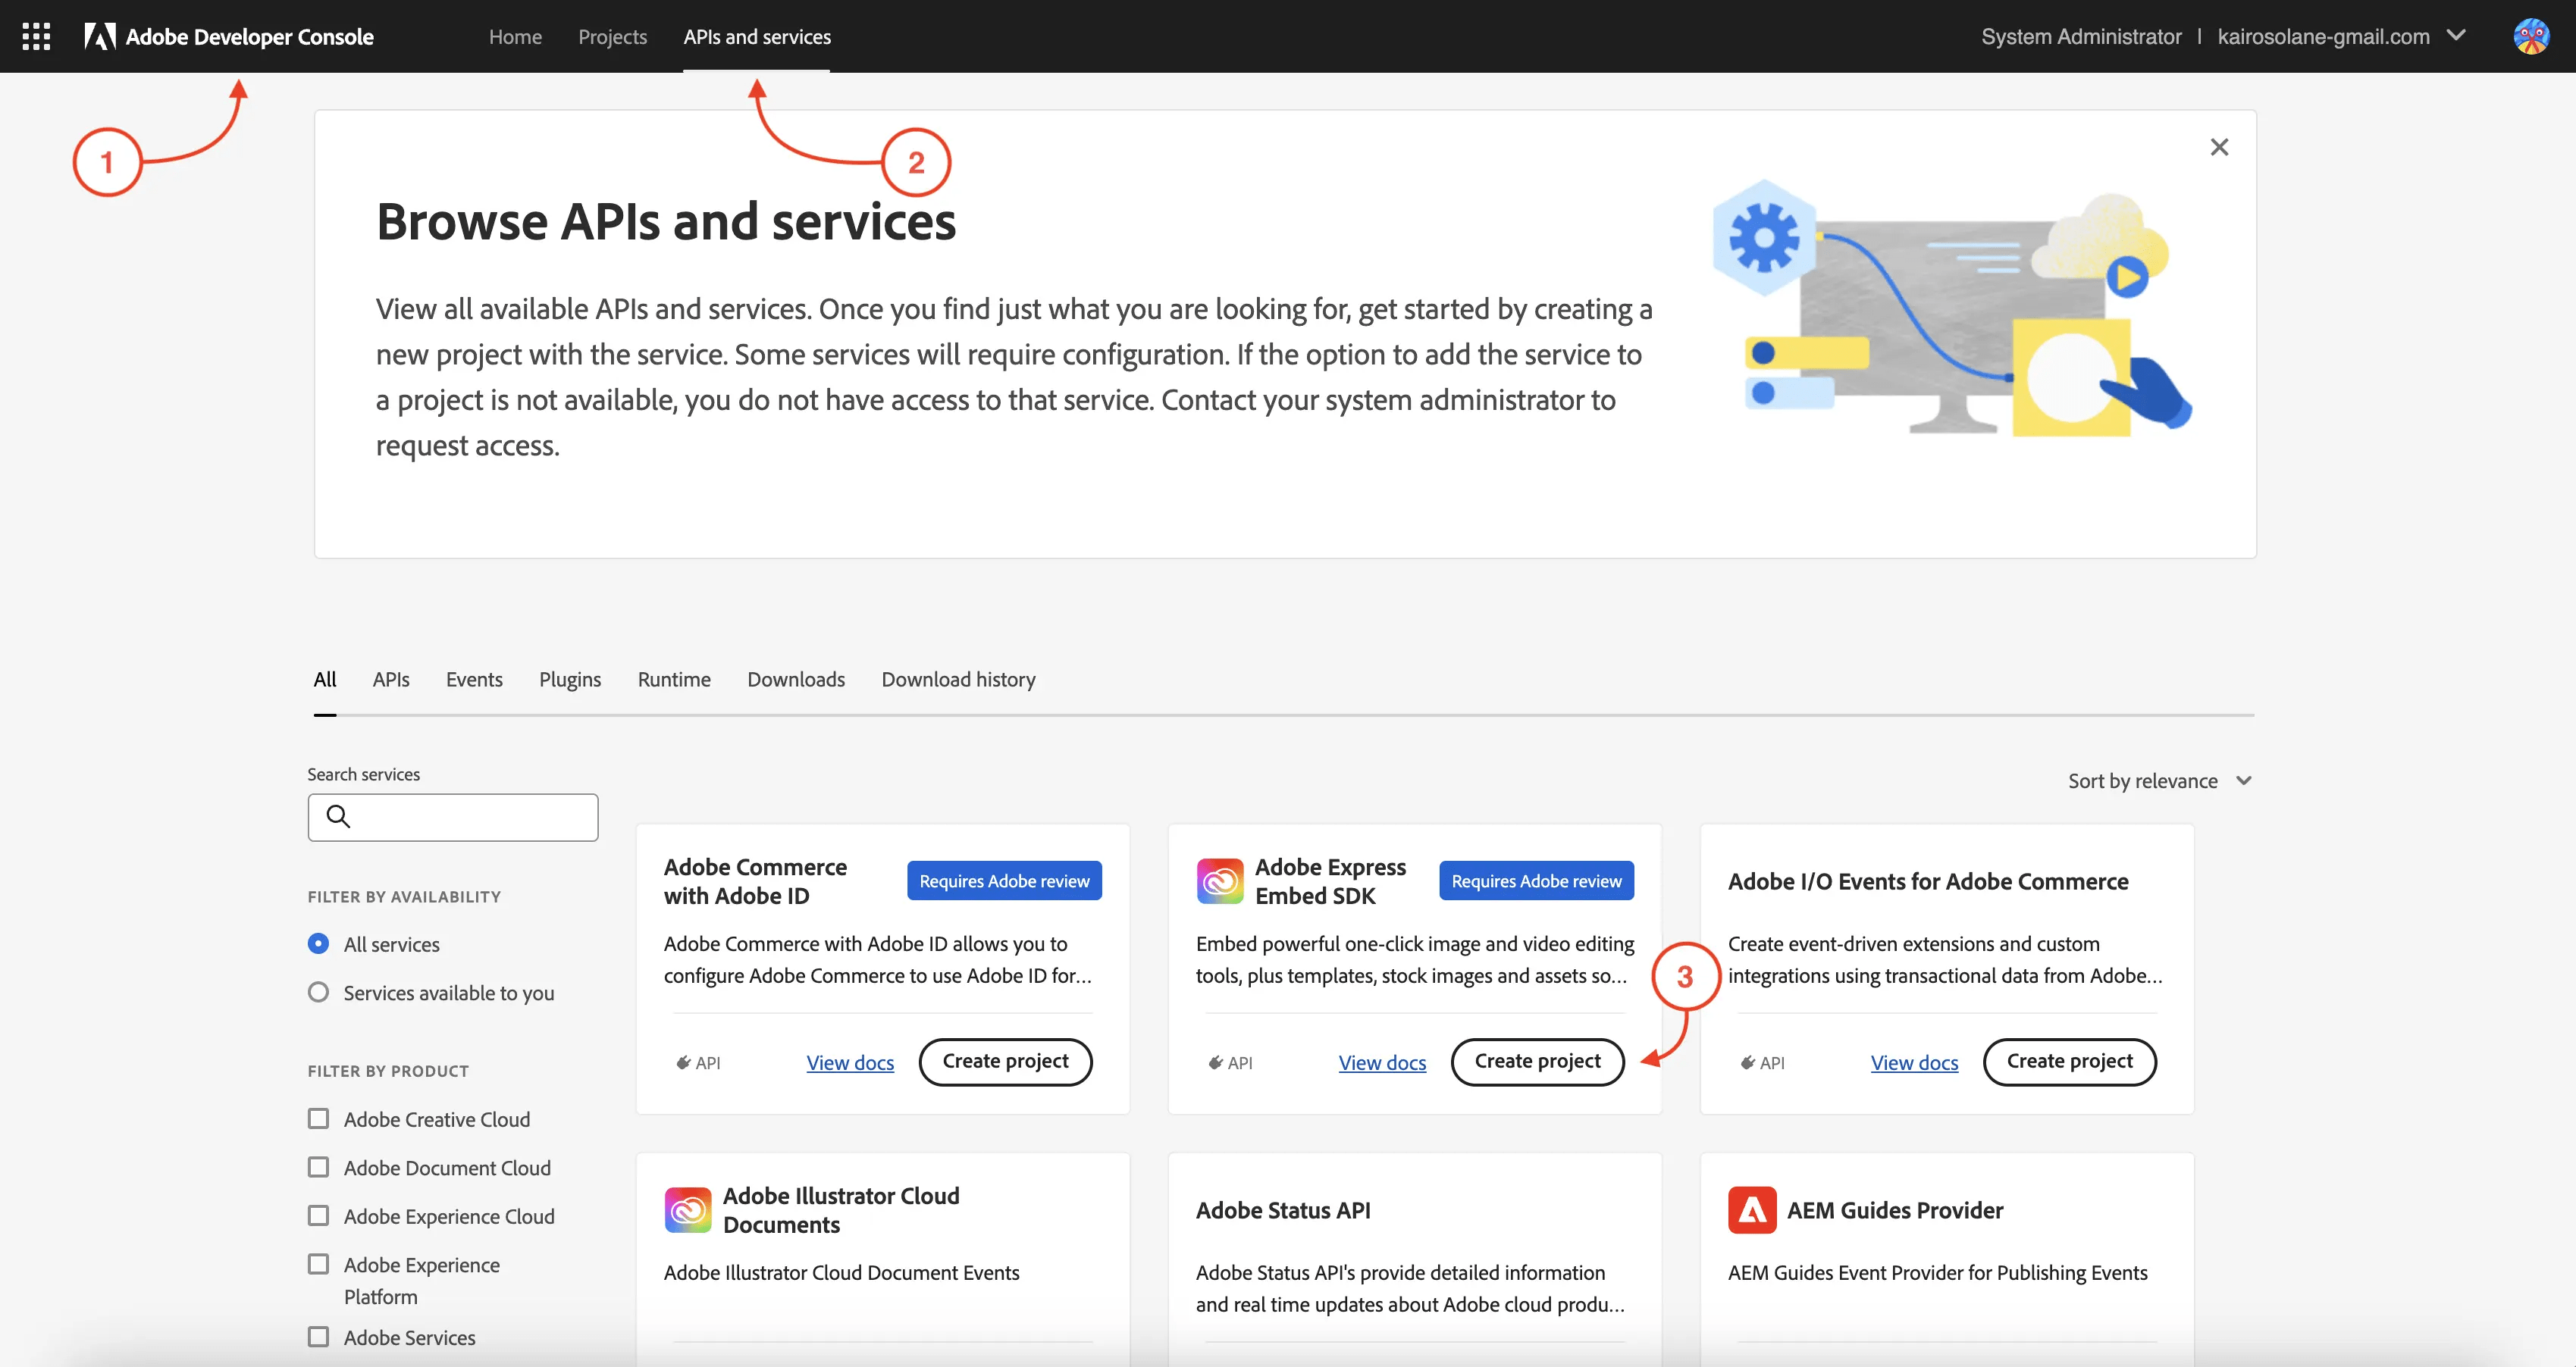This screenshot has width=2576, height=1367.
Task: Dismiss the Browse APIs banner with X
Action: (x=2219, y=148)
